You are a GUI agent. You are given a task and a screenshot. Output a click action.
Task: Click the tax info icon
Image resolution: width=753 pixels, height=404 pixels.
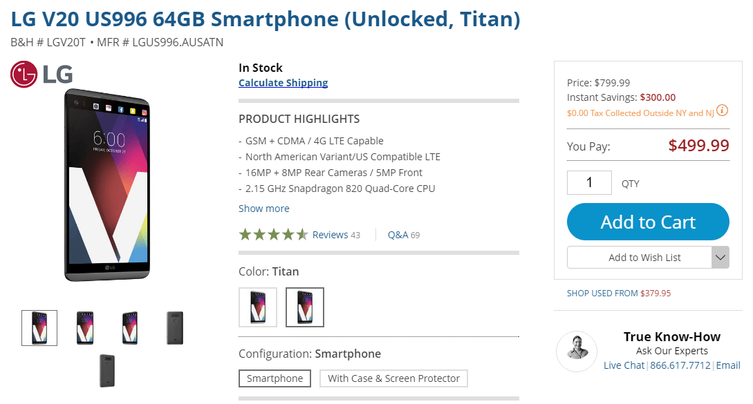(x=722, y=110)
